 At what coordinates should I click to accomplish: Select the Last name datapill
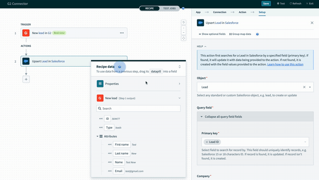(x=122, y=154)
